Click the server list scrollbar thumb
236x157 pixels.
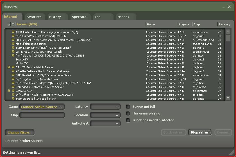tap(228, 38)
